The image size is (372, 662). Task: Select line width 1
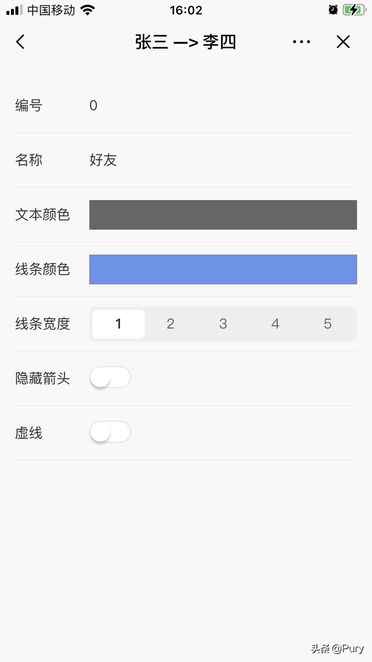click(x=119, y=324)
